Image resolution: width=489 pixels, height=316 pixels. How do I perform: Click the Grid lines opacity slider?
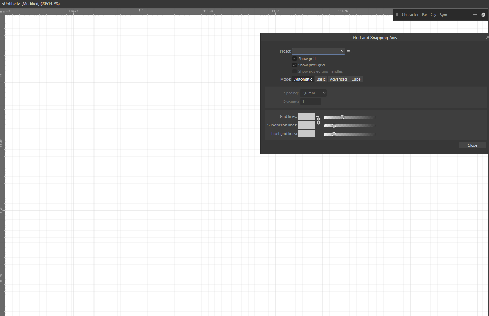(349, 117)
